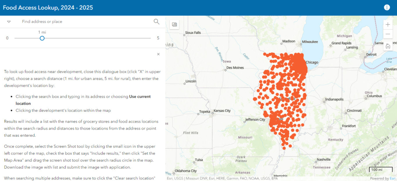Zoom in with the plus button

pyautogui.click(x=388, y=25)
